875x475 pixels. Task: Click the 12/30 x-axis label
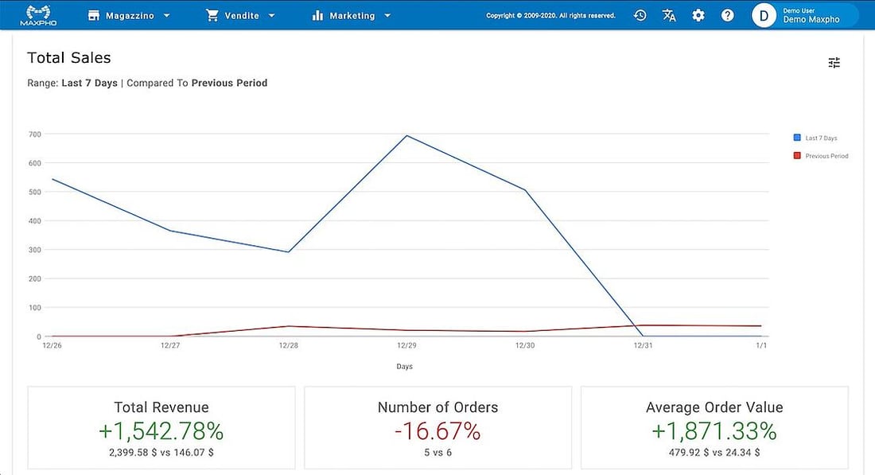coord(525,345)
